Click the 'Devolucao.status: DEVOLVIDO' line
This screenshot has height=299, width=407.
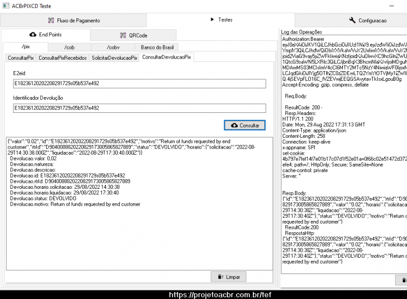[x=43, y=199]
